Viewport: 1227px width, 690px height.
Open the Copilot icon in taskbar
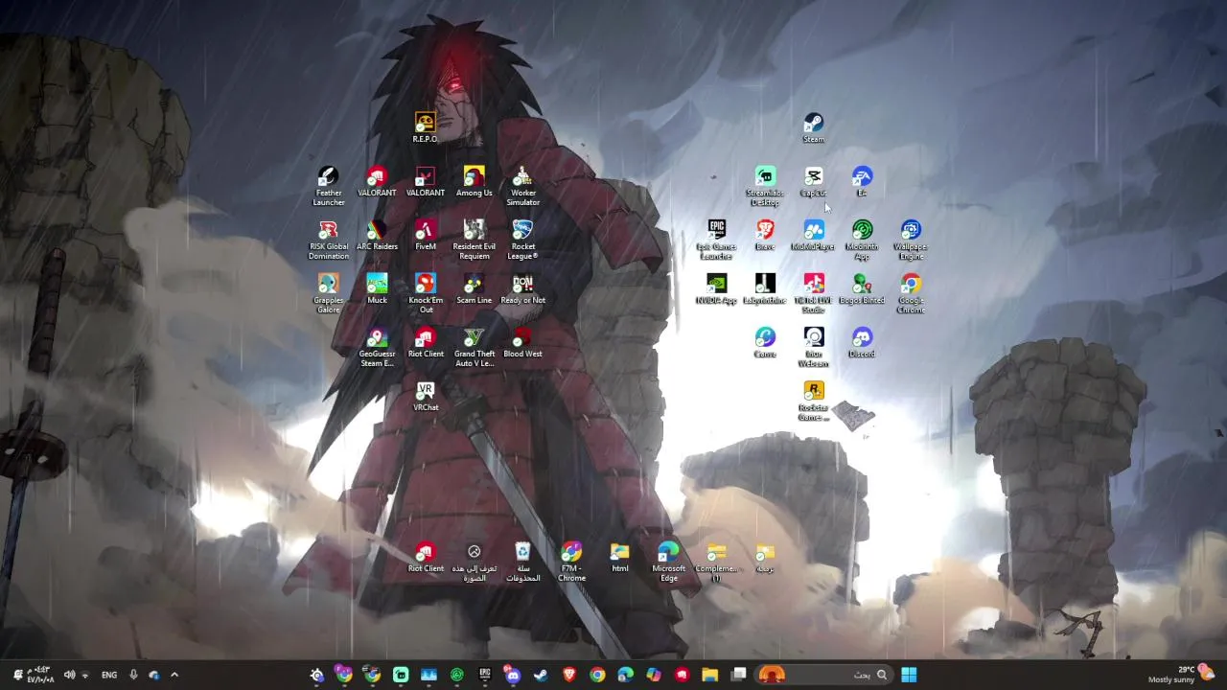pyautogui.click(x=654, y=675)
